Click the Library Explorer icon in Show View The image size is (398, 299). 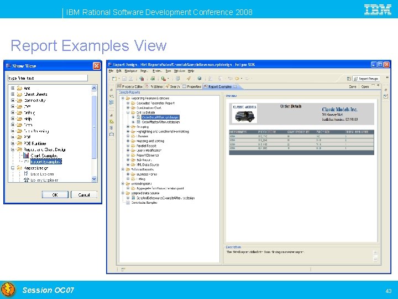[26, 180]
